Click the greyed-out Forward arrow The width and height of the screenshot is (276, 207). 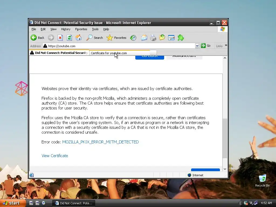pyautogui.click(x=51, y=37)
